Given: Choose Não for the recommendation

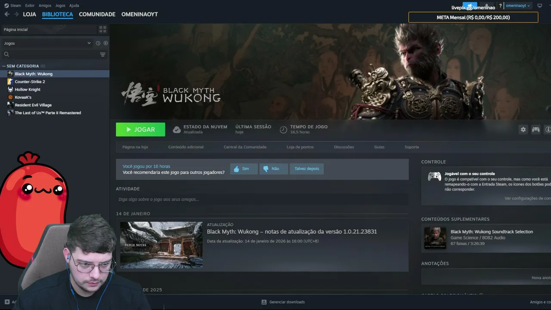Looking at the screenshot, I should click(x=274, y=169).
